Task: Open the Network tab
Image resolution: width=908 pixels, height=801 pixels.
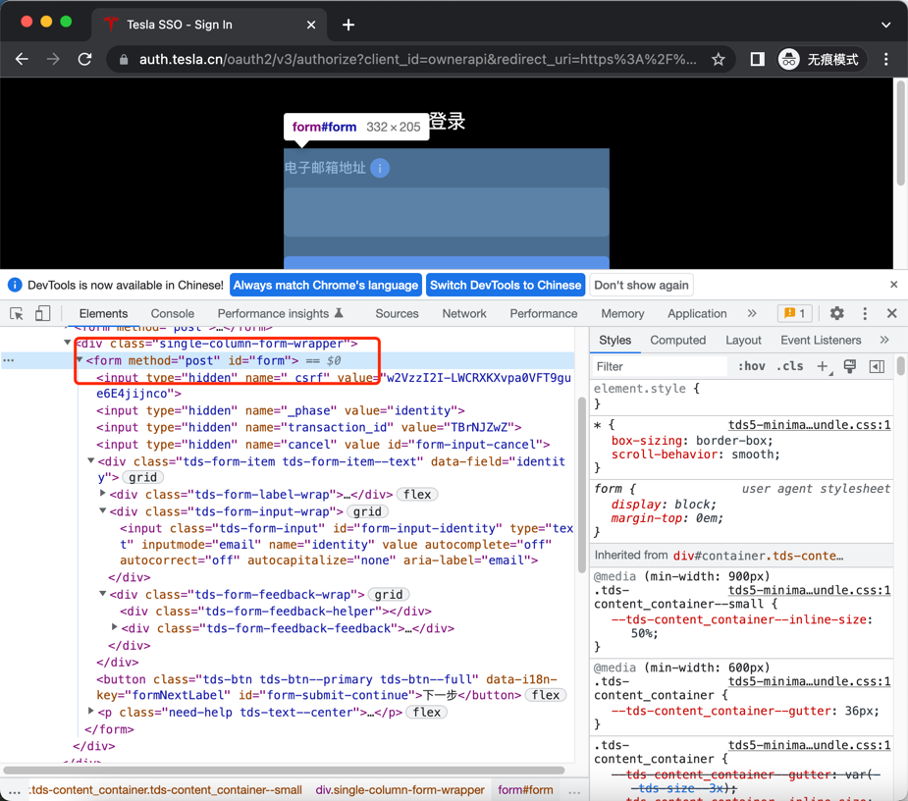Action: pyautogui.click(x=464, y=313)
